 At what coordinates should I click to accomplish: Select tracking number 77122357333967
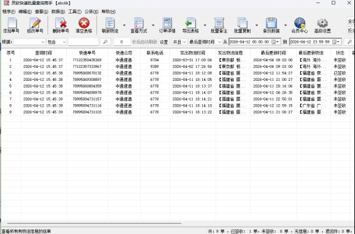[x=87, y=67]
